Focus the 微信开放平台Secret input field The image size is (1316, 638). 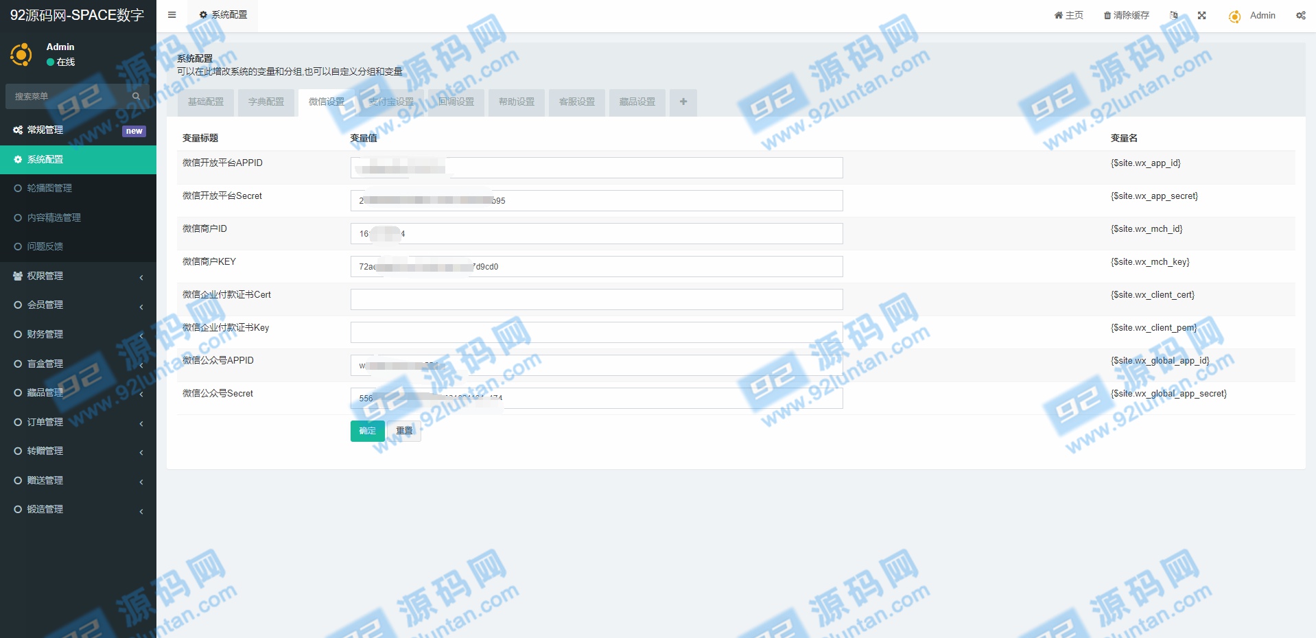(x=596, y=201)
